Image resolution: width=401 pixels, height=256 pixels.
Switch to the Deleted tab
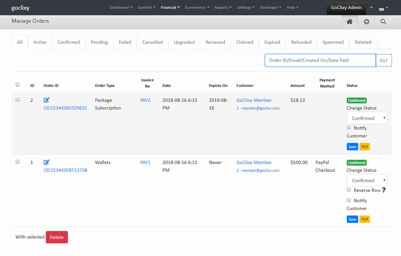click(363, 42)
